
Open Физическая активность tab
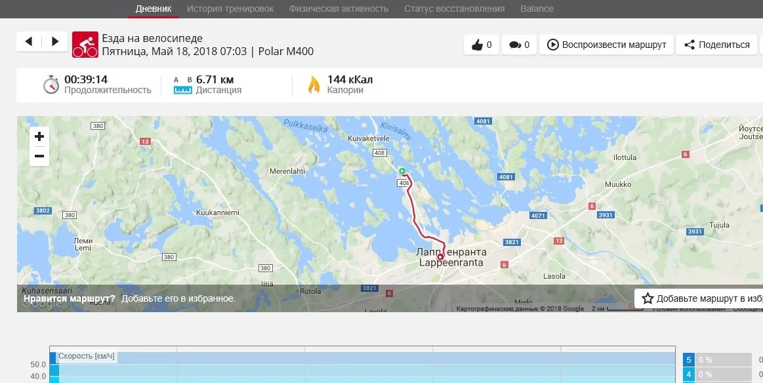(339, 9)
